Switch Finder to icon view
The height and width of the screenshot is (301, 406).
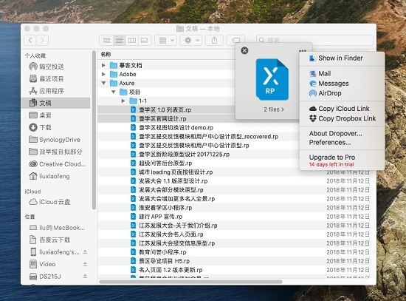[106, 40]
